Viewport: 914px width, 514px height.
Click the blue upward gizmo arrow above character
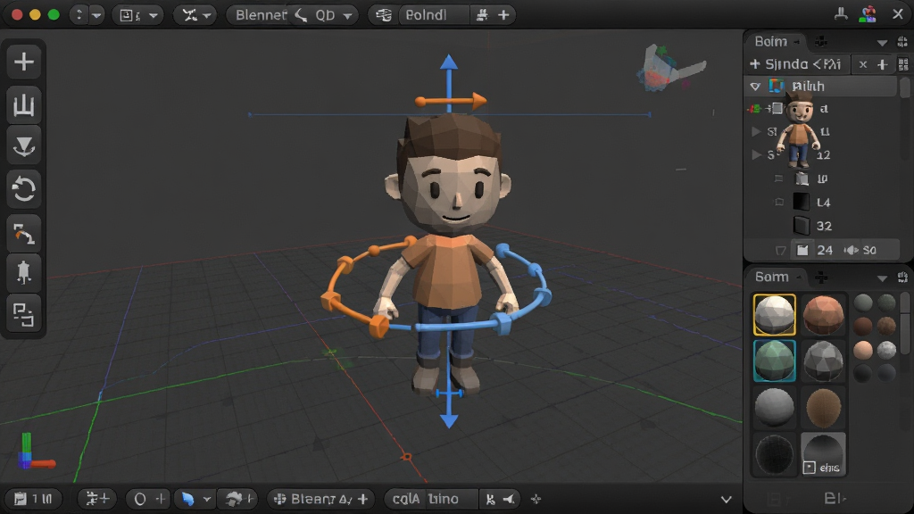(448, 62)
